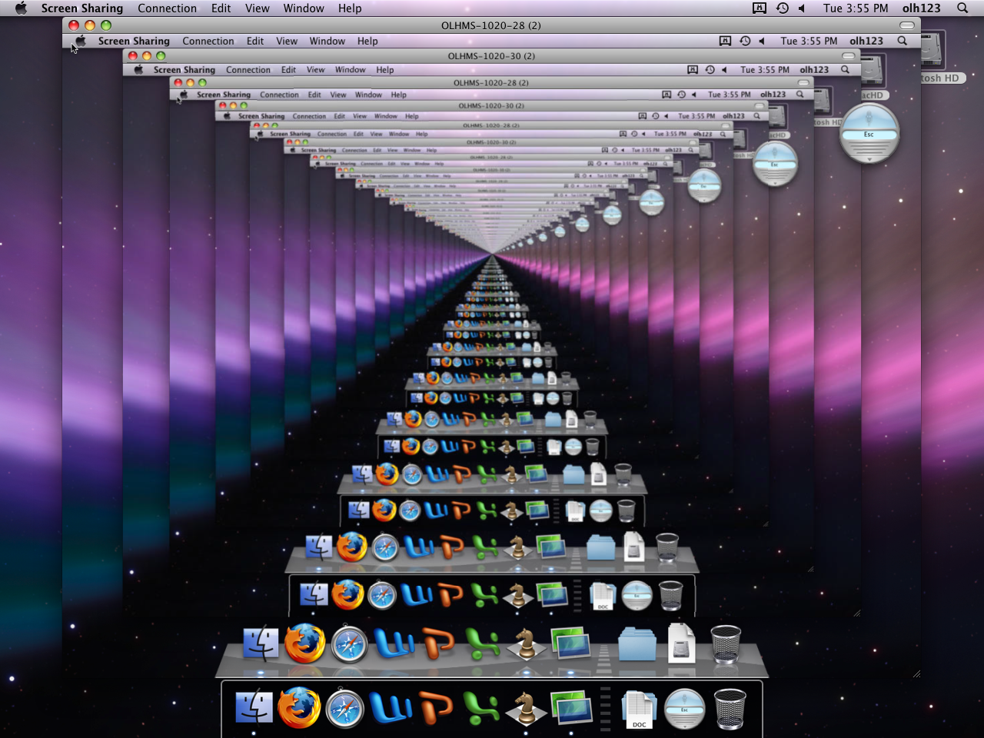
Task: Click Apple logo inside largest OLHMS-1020-28 (2) window
Action: coord(80,41)
